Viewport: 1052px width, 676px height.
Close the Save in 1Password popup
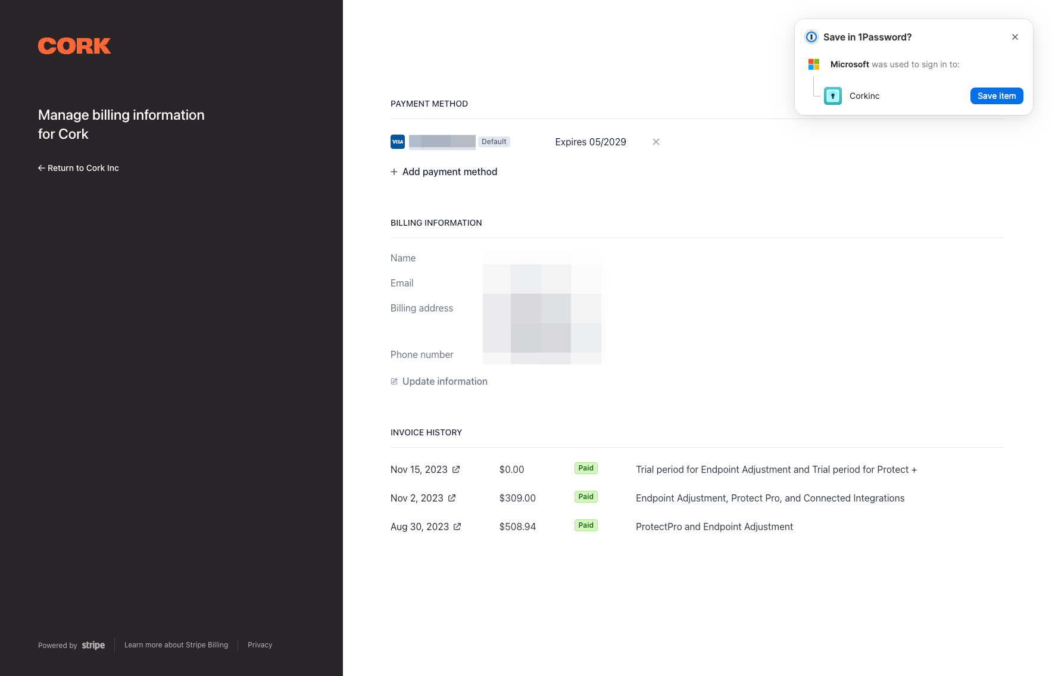click(1015, 37)
